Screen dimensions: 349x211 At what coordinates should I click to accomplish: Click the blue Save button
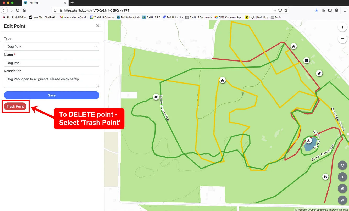[x=52, y=95]
